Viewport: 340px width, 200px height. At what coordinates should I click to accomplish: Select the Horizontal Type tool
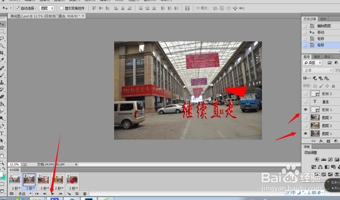coord(2,133)
